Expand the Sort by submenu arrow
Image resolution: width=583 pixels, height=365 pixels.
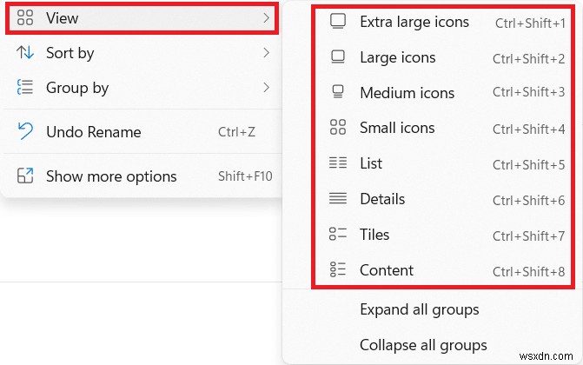pyautogui.click(x=266, y=54)
